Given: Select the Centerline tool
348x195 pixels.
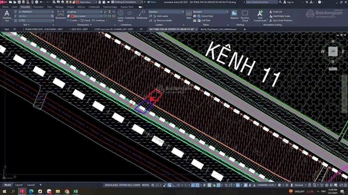Looking at the screenshot, I should coord(130,15).
